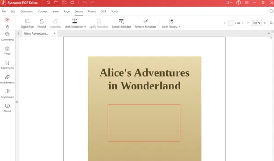
Task: Select the Hand pan tool
Action: tap(7, 27)
